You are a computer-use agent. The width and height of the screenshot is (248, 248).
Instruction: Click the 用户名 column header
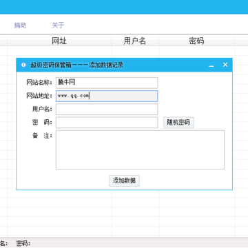click(x=135, y=41)
